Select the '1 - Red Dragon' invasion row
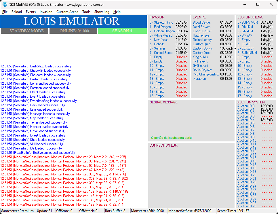This screenshot has width=278, height=214. click(x=169, y=27)
